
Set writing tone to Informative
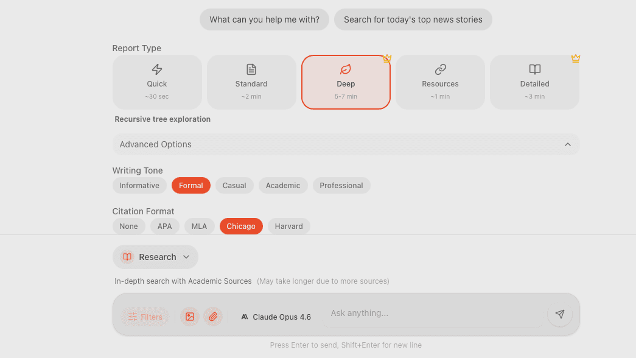[139, 186]
